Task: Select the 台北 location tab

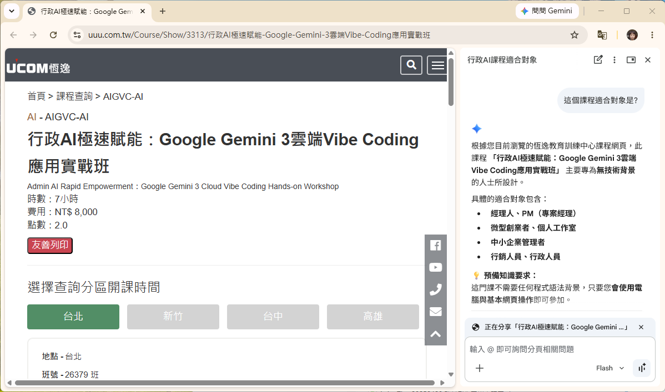Action: (x=73, y=317)
